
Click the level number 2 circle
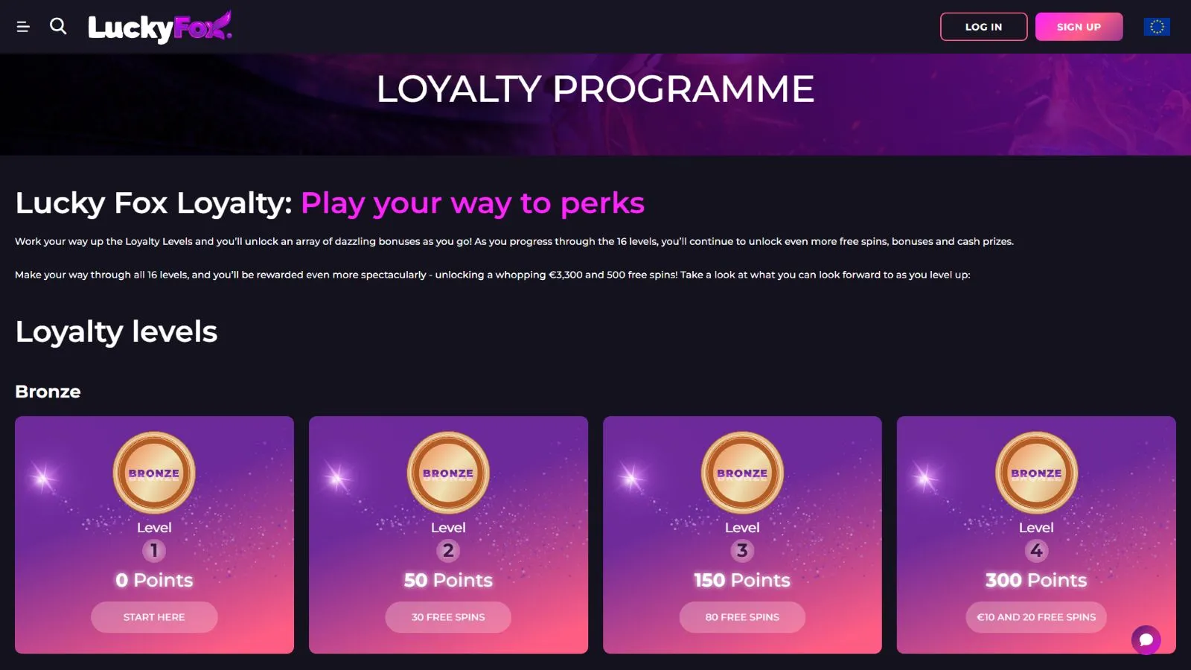click(x=448, y=551)
